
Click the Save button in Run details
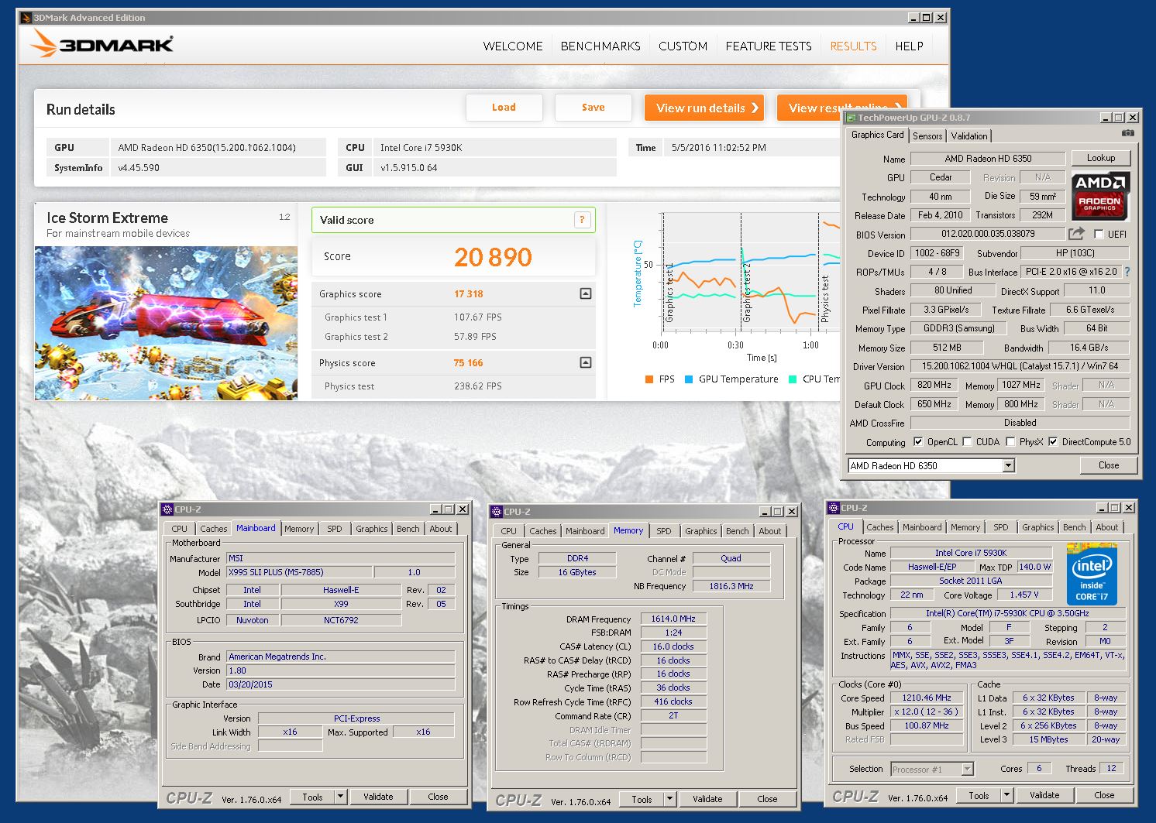[x=593, y=108]
